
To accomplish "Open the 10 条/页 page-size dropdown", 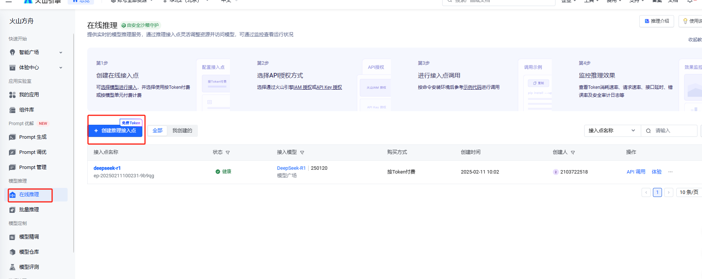I will pos(689,192).
